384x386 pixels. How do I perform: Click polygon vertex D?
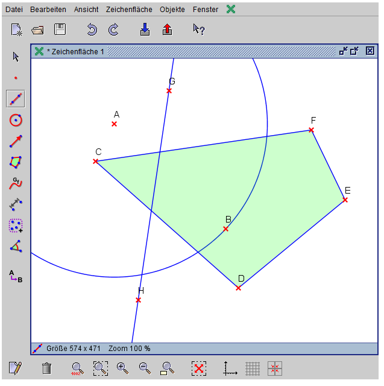[x=238, y=288]
